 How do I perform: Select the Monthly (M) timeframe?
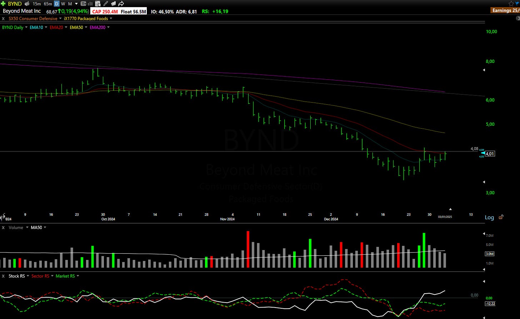coord(70,4)
